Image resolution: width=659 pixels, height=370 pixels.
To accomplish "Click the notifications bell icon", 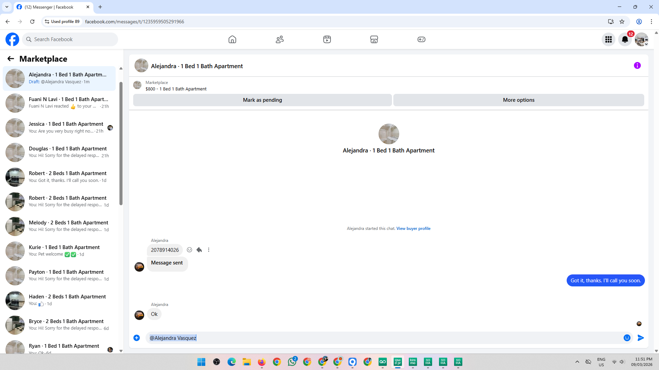I will tap(625, 39).
